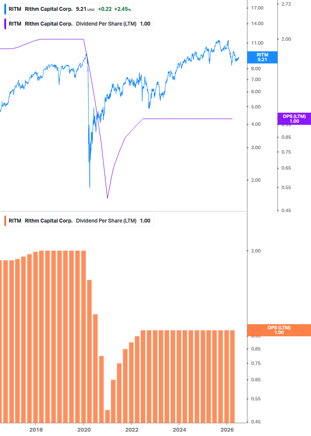Click the +0.22 change value in the RITM legend

coord(105,9)
